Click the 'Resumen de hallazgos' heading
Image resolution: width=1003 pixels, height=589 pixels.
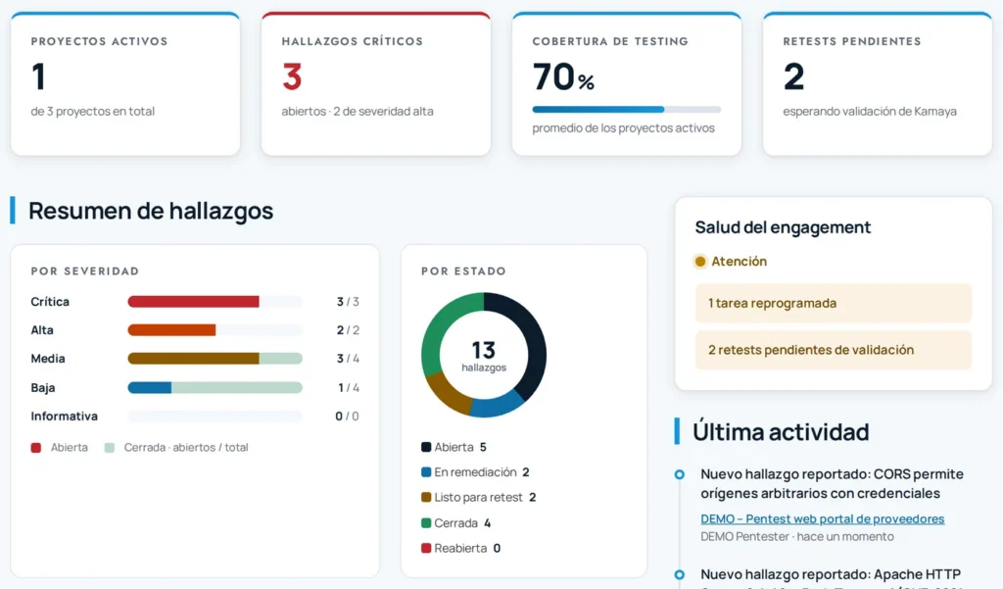point(151,211)
